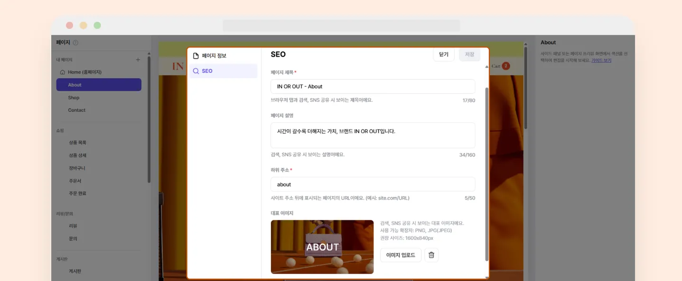682x281 pixels.
Task: Select the SEO tab
Action: [x=223, y=71]
